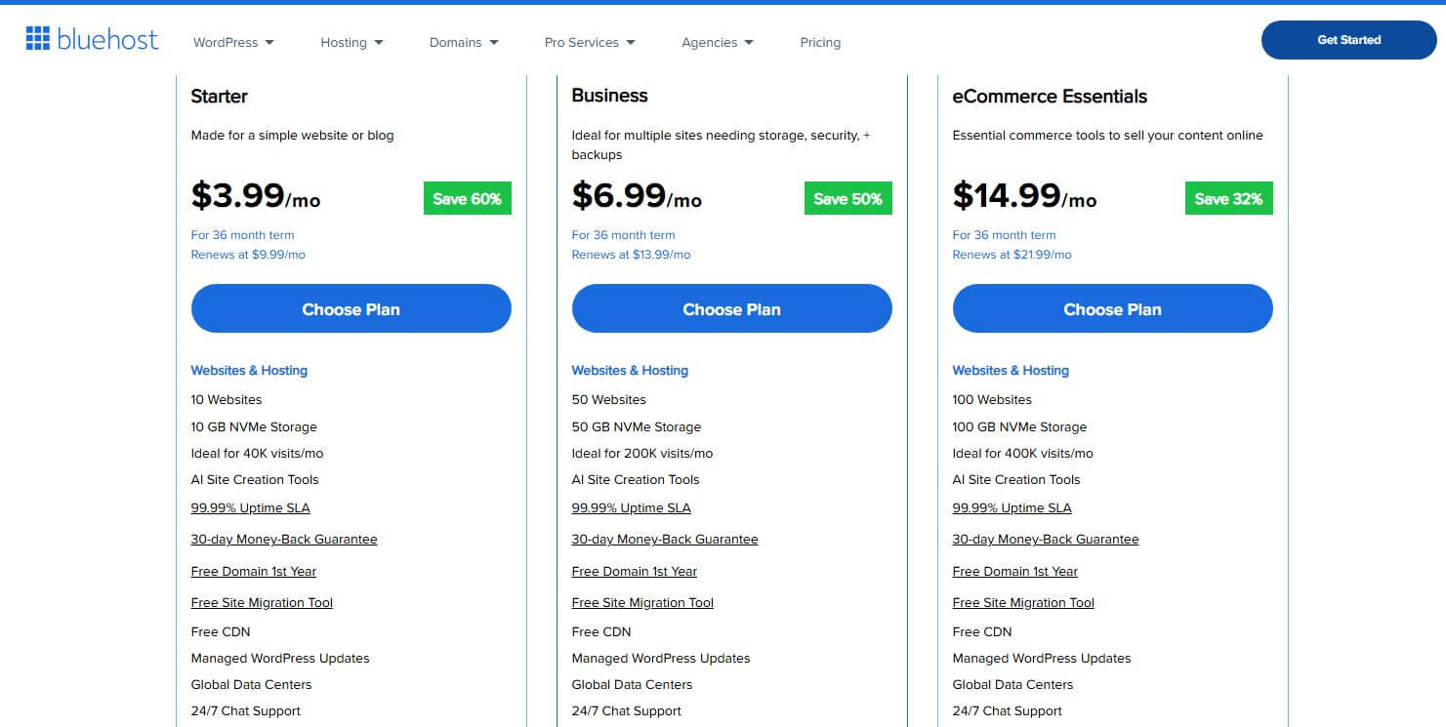Open Starter's Free Site Migration Tool link
This screenshot has width=1446, height=727.
tap(262, 603)
